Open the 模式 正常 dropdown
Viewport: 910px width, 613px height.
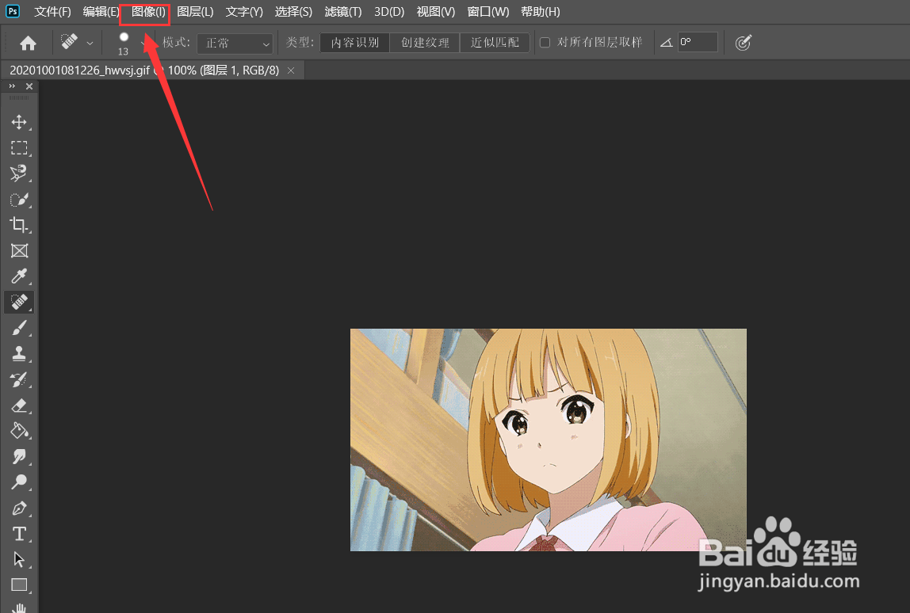[235, 44]
